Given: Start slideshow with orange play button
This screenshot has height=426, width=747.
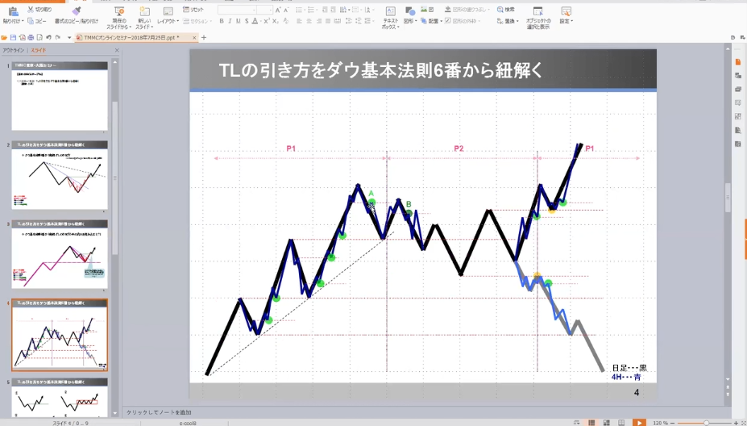Looking at the screenshot, I should 638,422.
